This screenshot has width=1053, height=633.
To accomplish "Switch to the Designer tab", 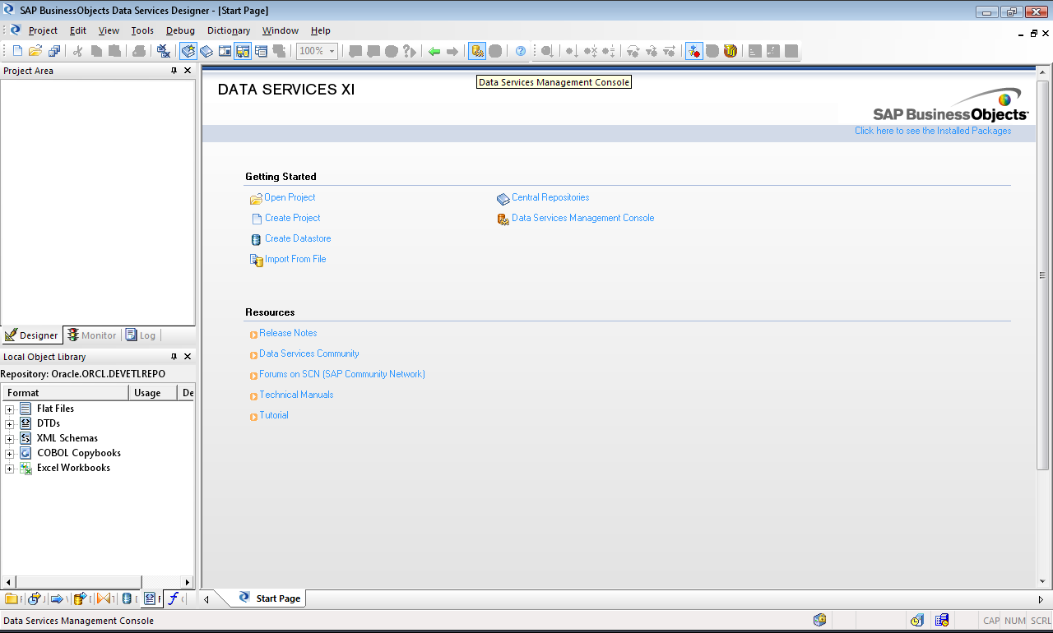I will tap(32, 335).
